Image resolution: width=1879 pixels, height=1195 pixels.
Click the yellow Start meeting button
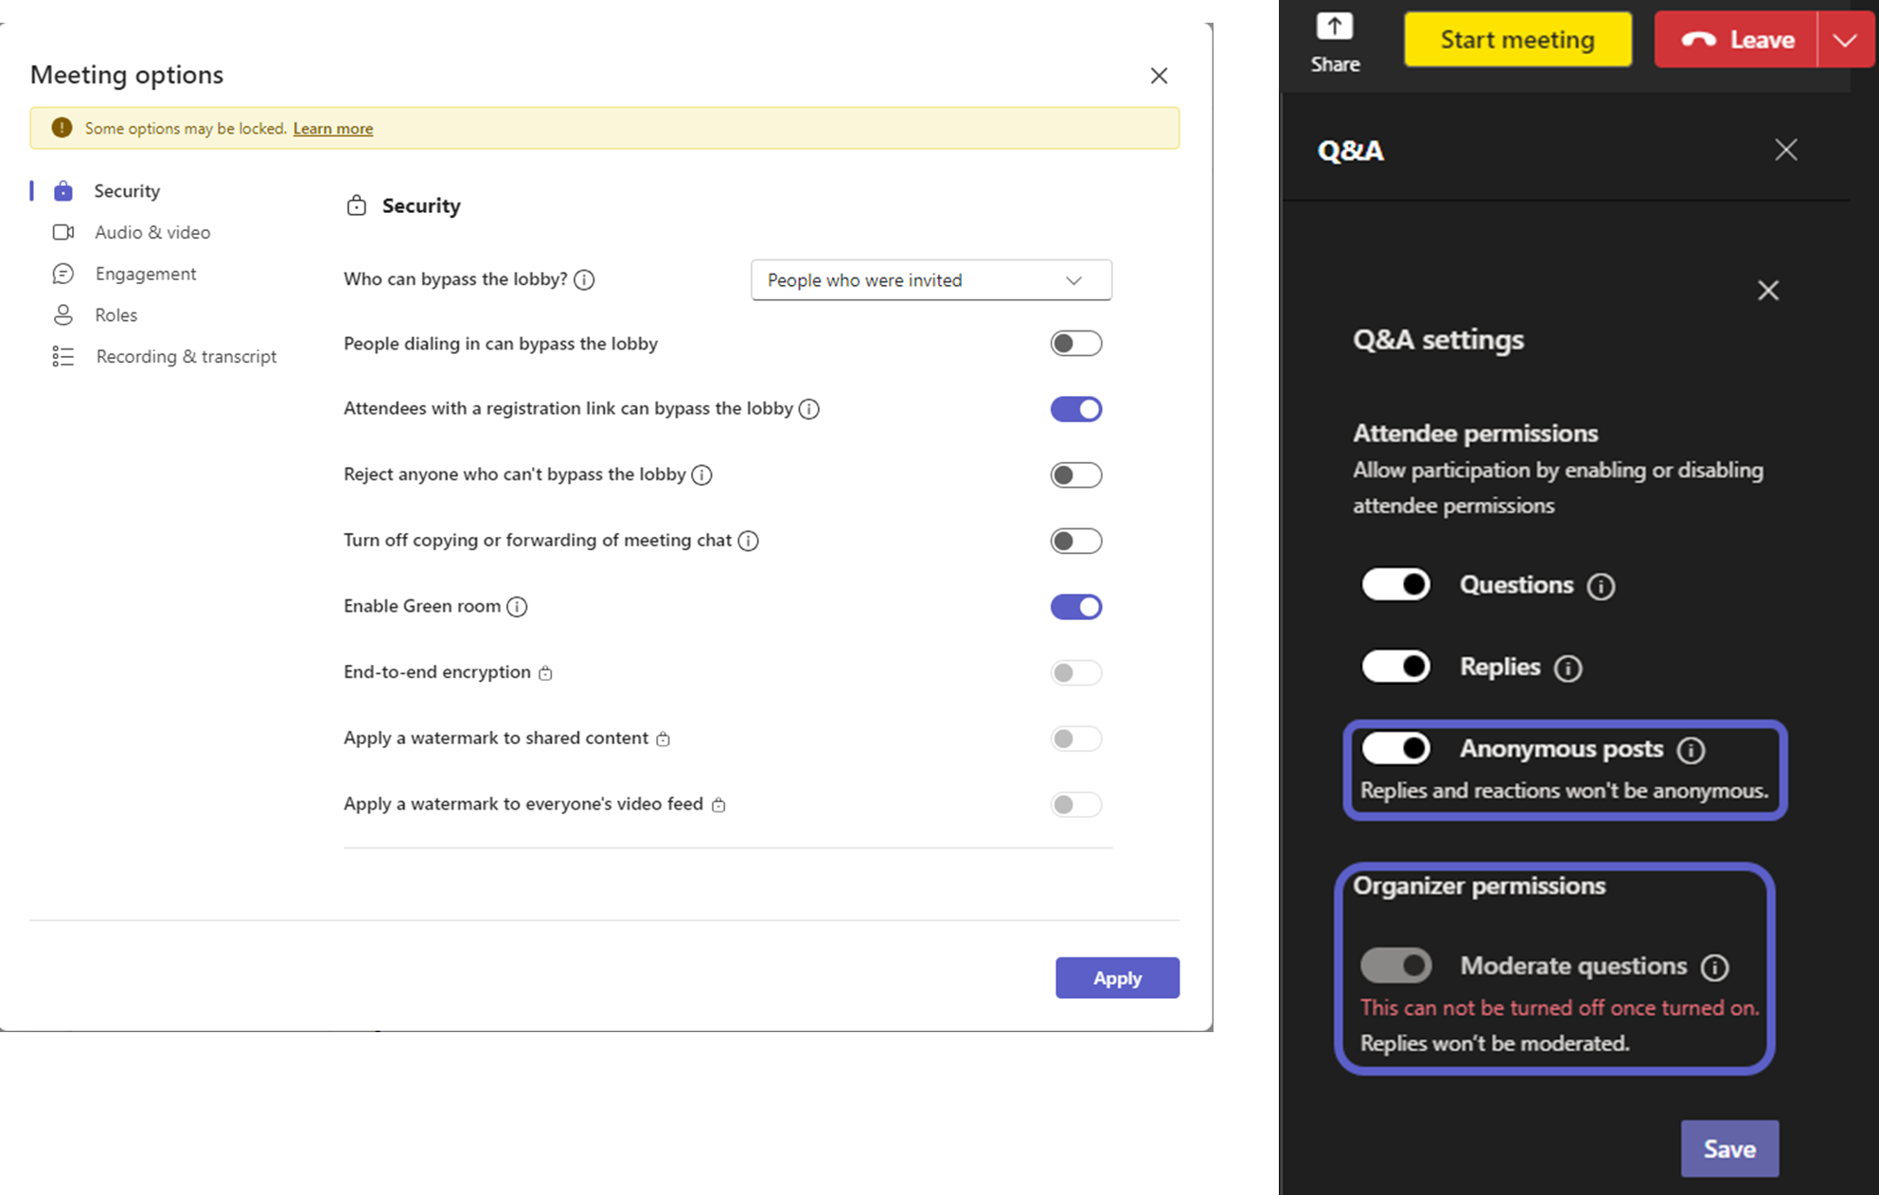point(1517,40)
